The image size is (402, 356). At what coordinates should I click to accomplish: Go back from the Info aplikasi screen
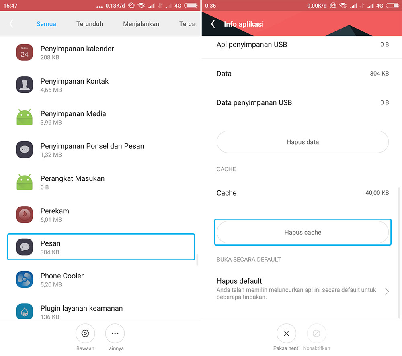[213, 24]
